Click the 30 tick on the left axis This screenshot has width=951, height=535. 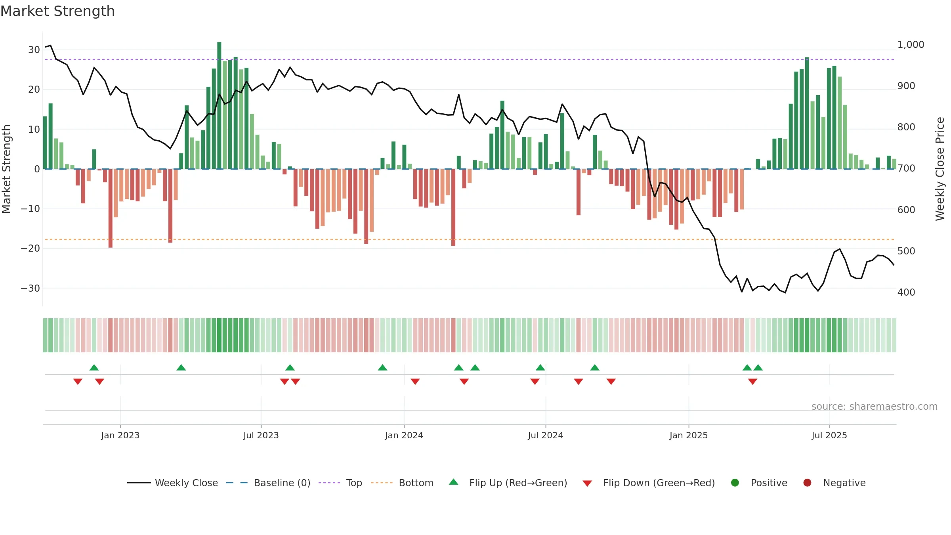point(34,50)
